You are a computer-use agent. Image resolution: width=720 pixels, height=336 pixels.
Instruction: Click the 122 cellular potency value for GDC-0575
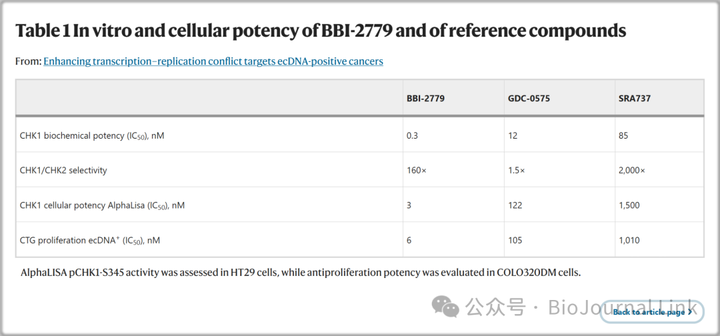click(x=515, y=205)
